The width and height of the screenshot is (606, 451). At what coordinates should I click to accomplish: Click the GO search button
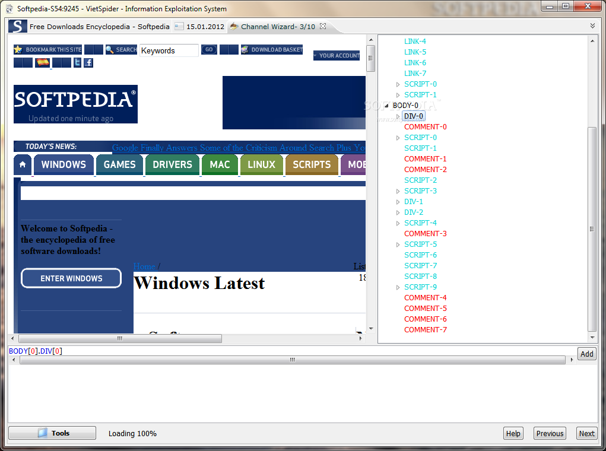209,49
